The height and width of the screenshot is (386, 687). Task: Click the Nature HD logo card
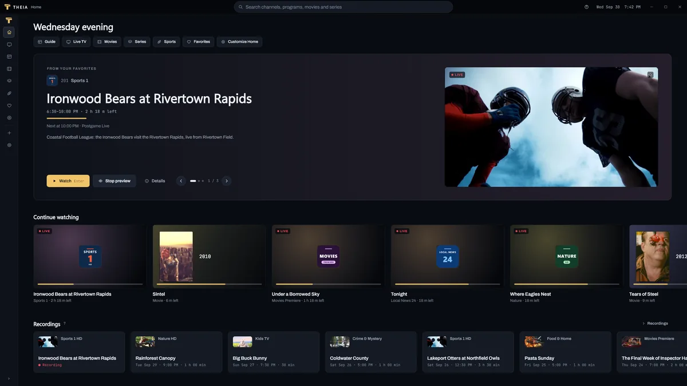click(x=566, y=257)
